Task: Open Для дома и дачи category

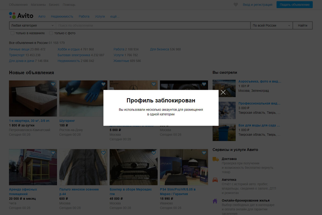Action: click(21, 61)
